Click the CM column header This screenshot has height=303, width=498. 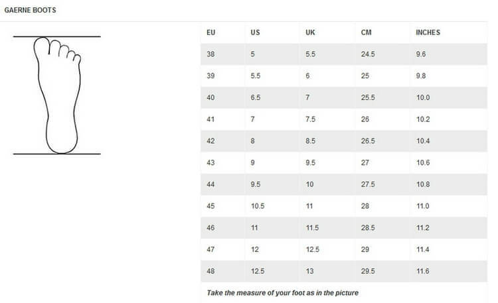coord(366,32)
